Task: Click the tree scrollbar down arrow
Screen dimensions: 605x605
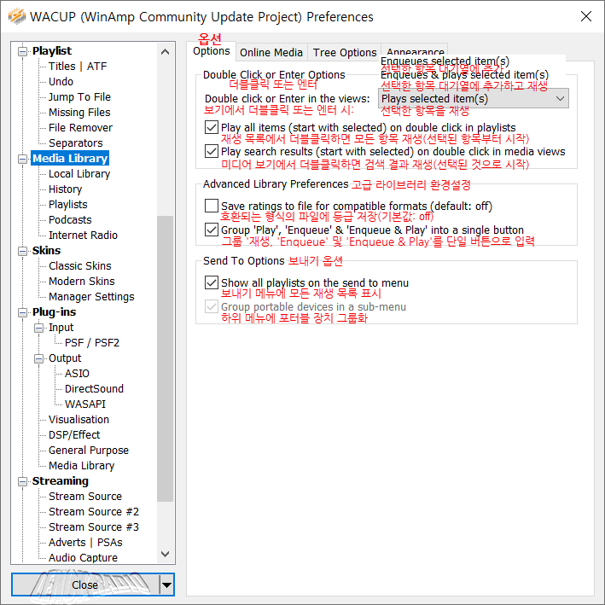Action: [166, 555]
